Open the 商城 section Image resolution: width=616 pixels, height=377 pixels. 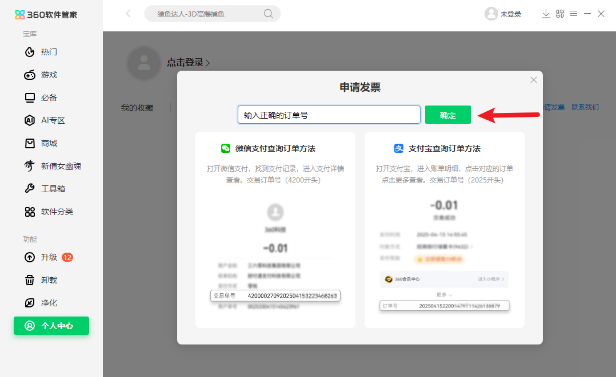pyautogui.click(x=41, y=143)
